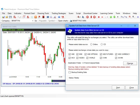Open the Download Center menu
Viewport: 140px width, 105px height.
(x=90, y=13)
